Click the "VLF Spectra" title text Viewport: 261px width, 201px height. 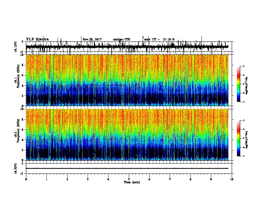tap(37, 39)
